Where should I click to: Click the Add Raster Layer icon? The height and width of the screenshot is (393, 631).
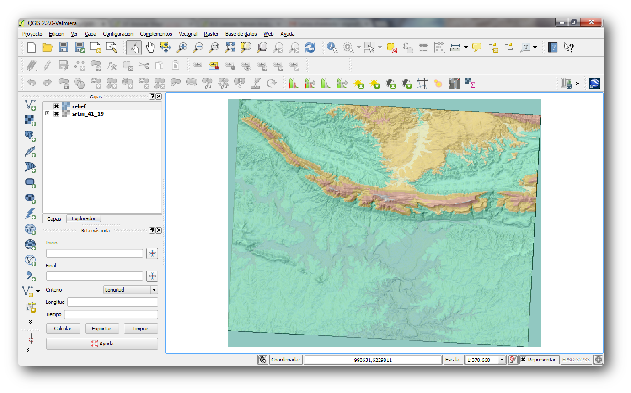[30, 120]
